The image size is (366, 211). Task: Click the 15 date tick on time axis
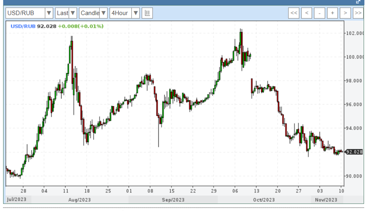click(x=172, y=191)
